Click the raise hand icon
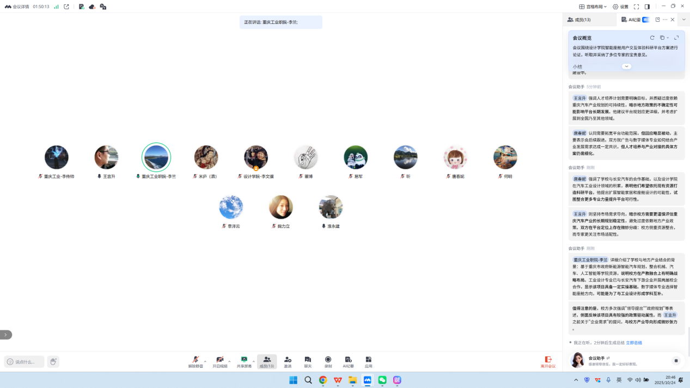The width and height of the screenshot is (690, 388). (53, 362)
